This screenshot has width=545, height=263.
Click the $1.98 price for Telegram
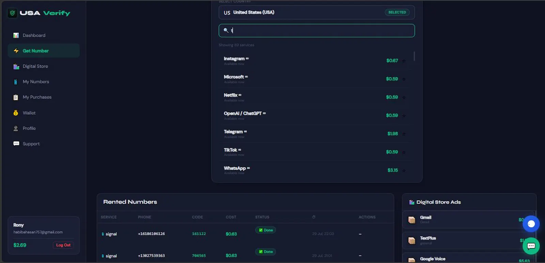coord(393,134)
